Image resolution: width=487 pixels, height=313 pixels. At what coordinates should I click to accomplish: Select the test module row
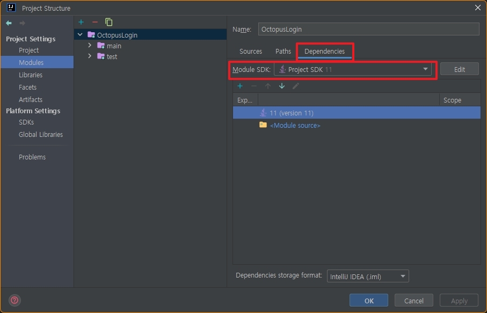pos(150,56)
